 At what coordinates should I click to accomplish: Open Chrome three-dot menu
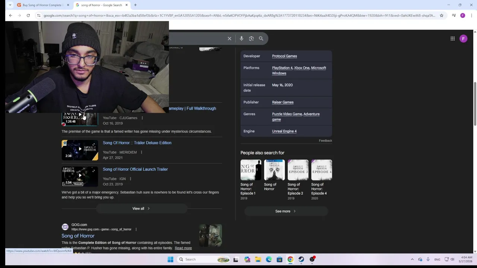pos(472,15)
